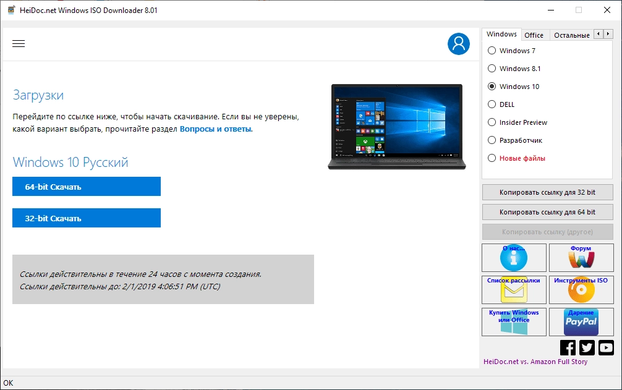
Task: Click the Загрузки heading
Action: [x=38, y=95]
